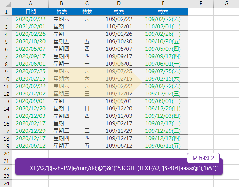Viewport: 239px width, 187px height.
Task: Click the 星期日 cell
Action: pyautogui.click(x=61, y=109)
